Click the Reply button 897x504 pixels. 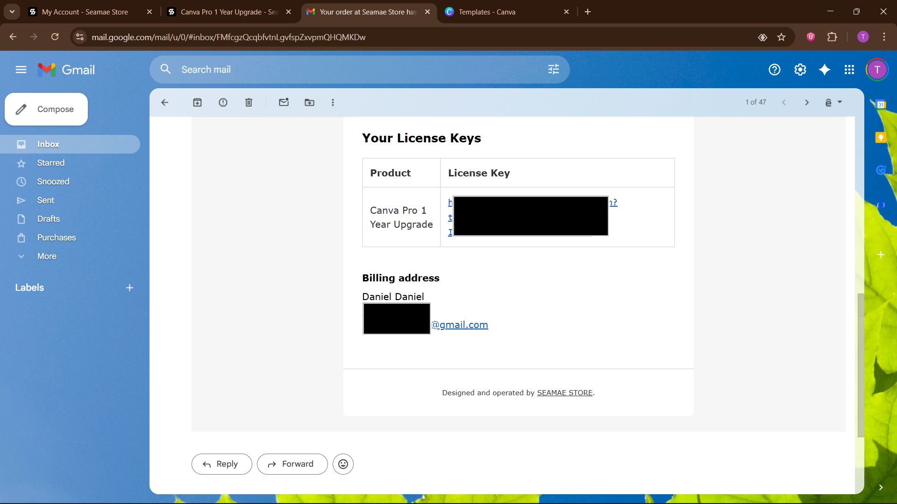click(x=221, y=464)
